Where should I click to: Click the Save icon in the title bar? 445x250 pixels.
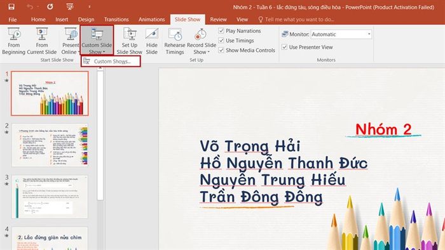11,7
